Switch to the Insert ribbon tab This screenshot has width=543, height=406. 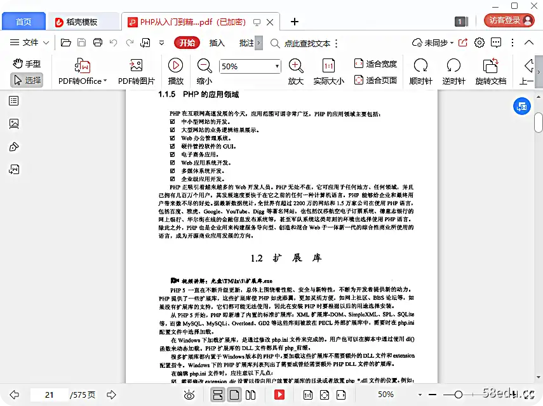pyautogui.click(x=217, y=43)
